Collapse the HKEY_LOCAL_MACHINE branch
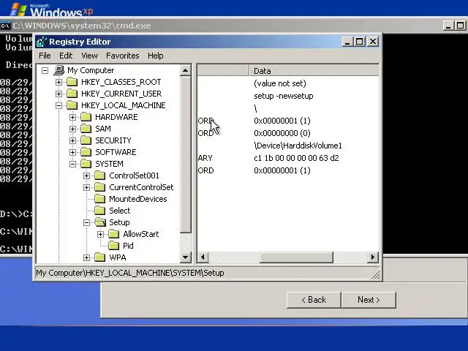The height and width of the screenshot is (351, 468). point(58,105)
